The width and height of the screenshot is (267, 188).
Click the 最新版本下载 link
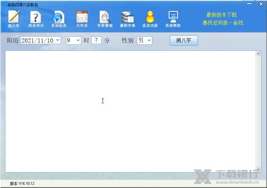point(221,15)
